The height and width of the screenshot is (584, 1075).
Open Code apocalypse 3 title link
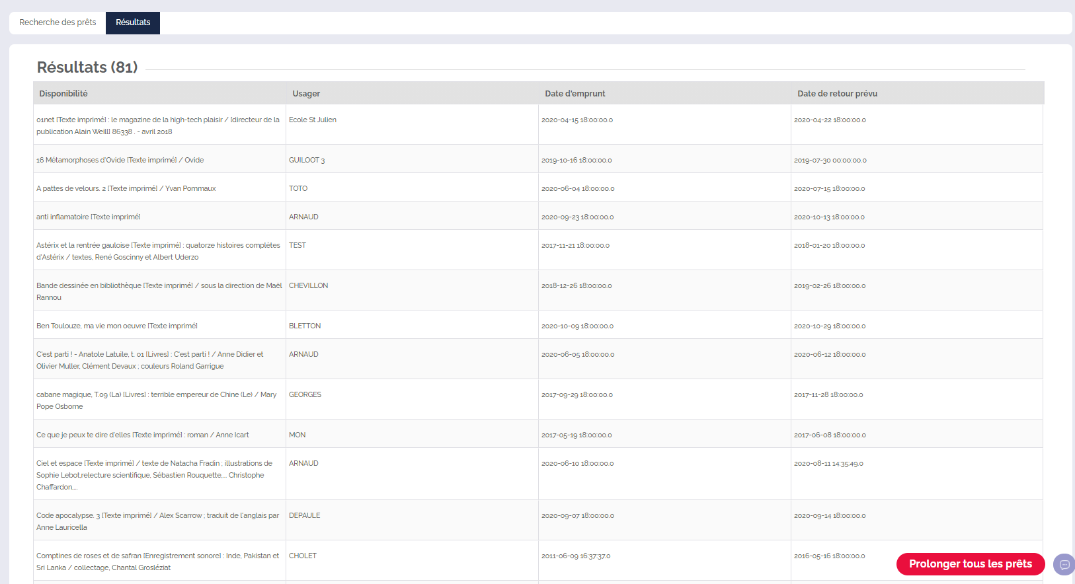pos(157,521)
